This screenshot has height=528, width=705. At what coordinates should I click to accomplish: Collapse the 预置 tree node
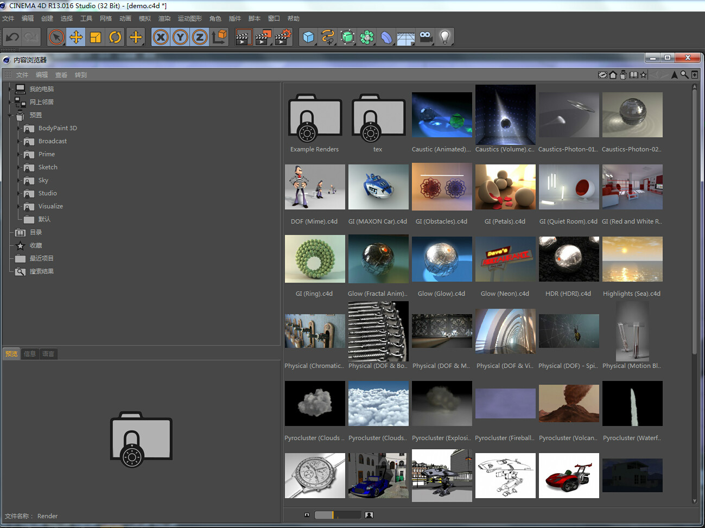(10, 115)
